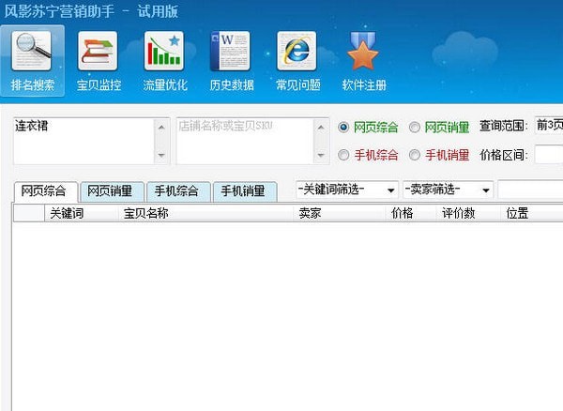Switch to the 手机销量 results tab
The width and height of the screenshot is (563, 411).
click(242, 191)
